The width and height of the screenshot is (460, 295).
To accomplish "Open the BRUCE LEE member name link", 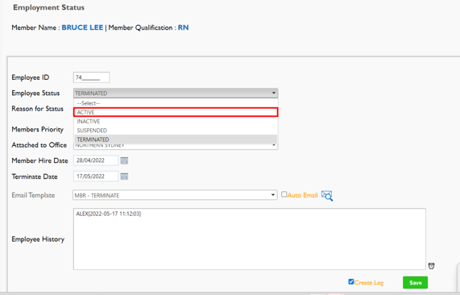I will coord(82,27).
